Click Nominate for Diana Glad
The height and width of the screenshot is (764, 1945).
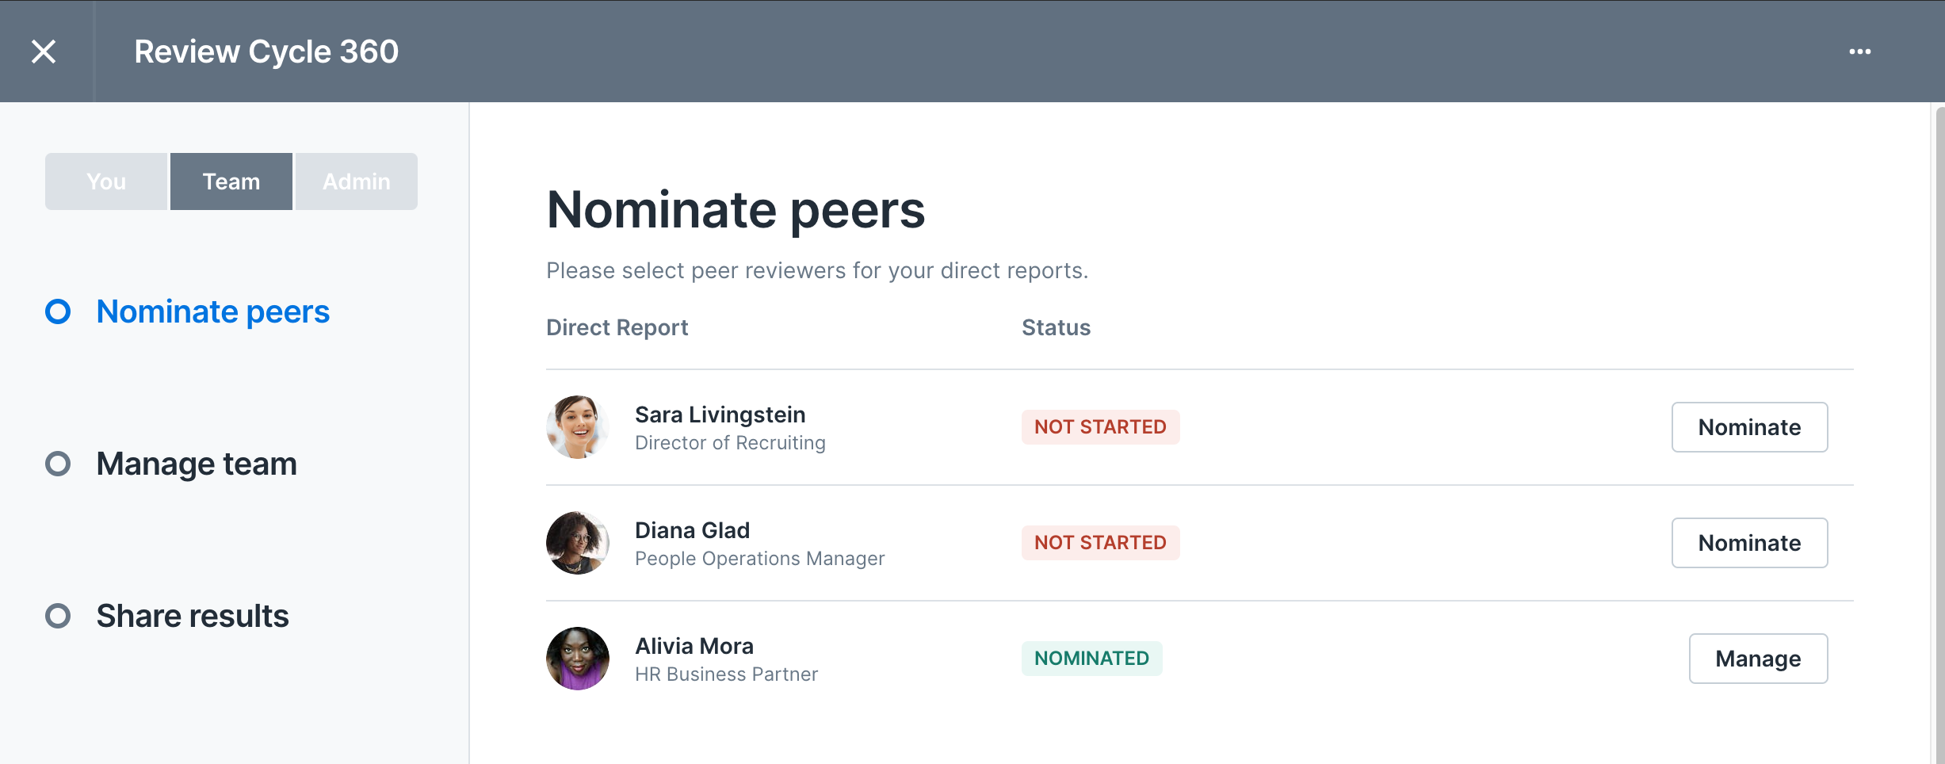[1749, 543]
